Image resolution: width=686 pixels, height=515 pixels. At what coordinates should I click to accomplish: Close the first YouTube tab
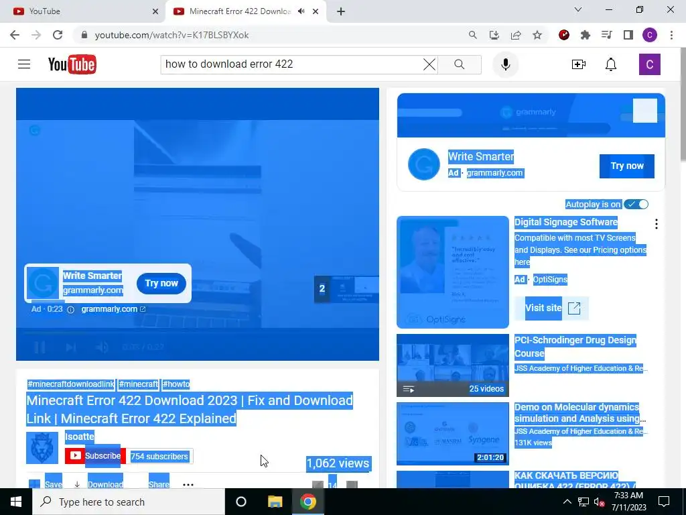(x=155, y=11)
